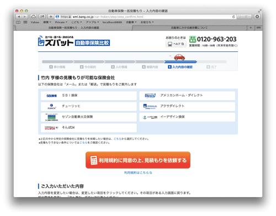Open the 利用規約はこちら link

[138, 173]
